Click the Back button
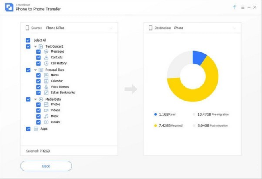262x179 pixels. 46,166
